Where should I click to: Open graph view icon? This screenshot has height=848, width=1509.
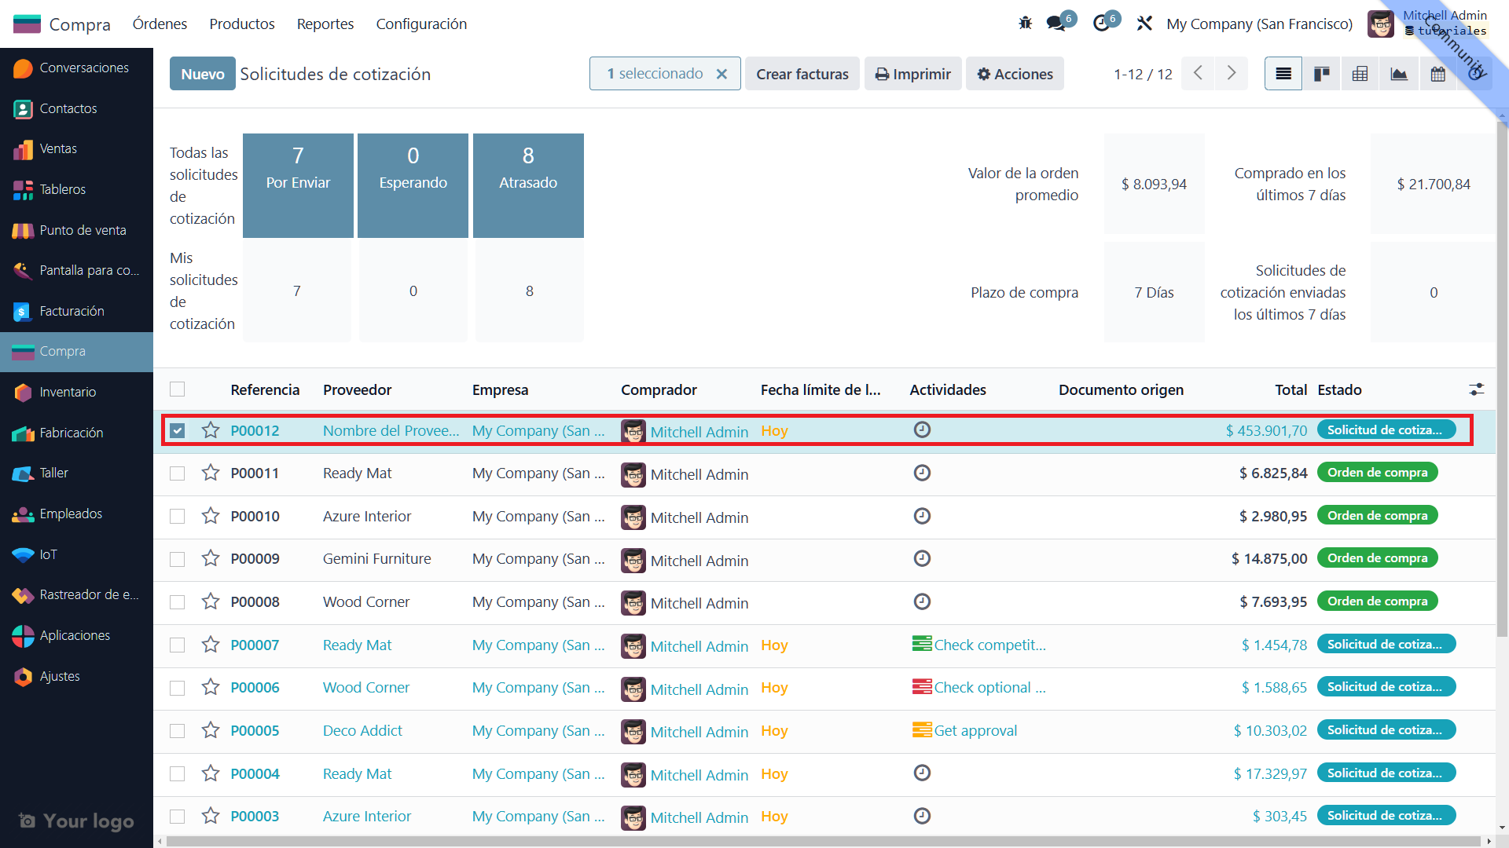point(1399,74)
